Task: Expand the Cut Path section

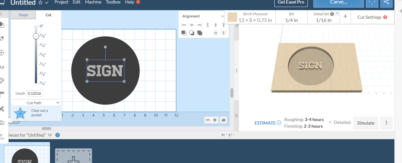Action: pos(58,103)
